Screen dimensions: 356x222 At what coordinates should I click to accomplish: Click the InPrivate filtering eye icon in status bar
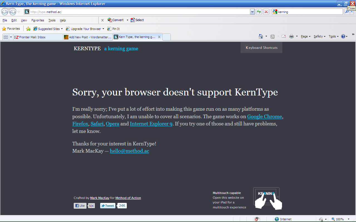tap(257, 219)
